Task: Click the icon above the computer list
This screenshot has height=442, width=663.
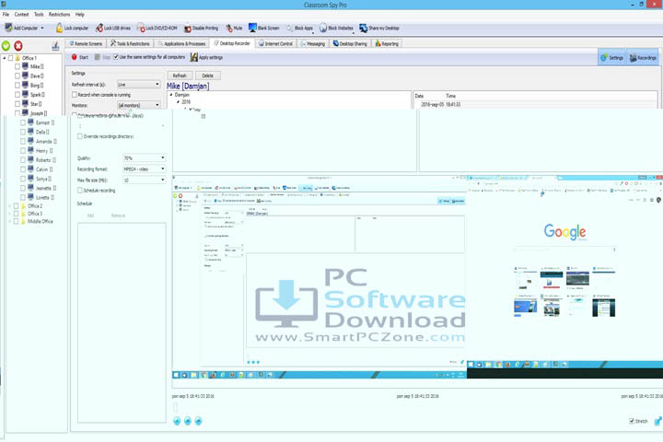Action: click(x=55, y=45)
